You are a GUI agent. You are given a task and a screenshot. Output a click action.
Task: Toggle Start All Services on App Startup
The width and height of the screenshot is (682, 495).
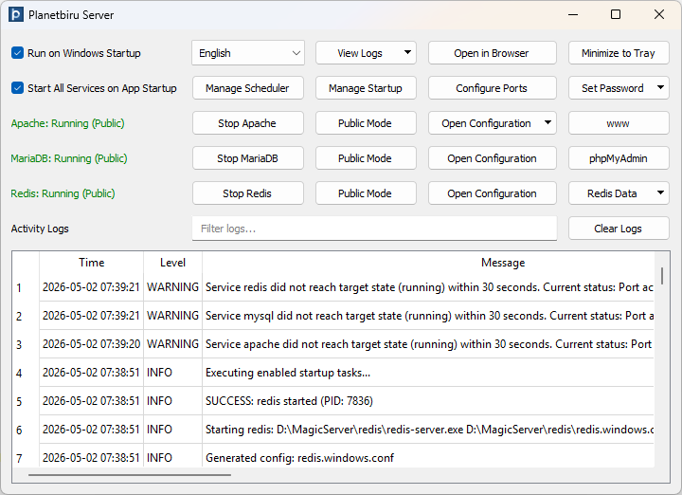click(x=17, y=88)
